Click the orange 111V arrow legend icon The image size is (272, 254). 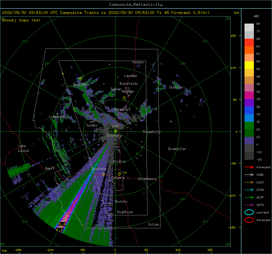pyautogui.click(x=249, y=182)
